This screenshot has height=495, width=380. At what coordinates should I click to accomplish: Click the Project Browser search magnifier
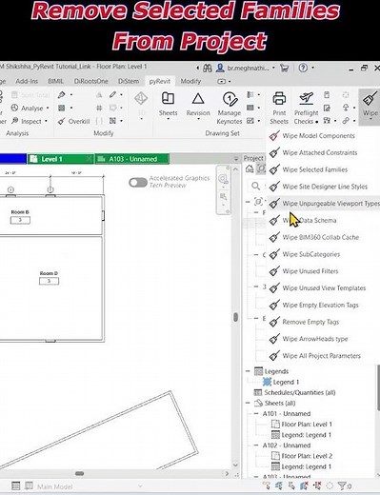pos(255,187)
